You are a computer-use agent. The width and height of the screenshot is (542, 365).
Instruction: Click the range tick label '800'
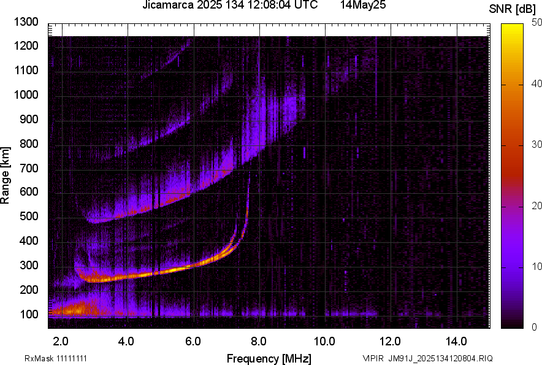click(29, 144)
